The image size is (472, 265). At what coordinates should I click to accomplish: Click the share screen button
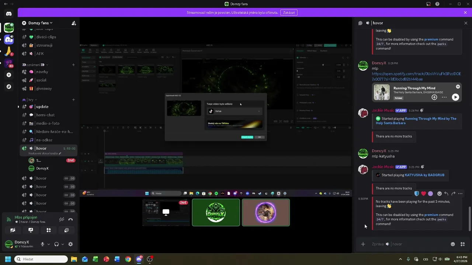point(31,230)
